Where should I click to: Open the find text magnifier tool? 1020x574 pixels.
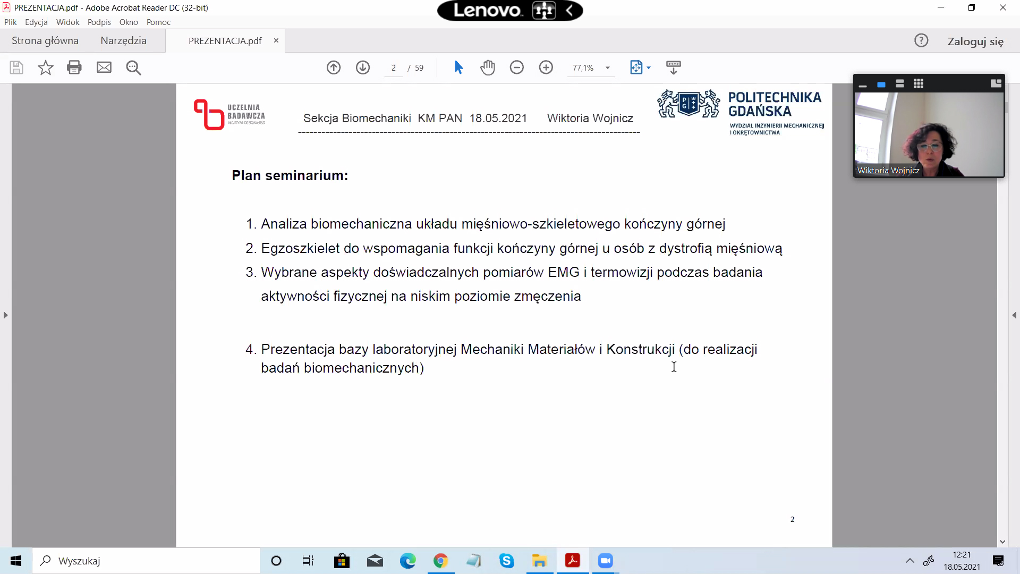click(x=133, y=67)
